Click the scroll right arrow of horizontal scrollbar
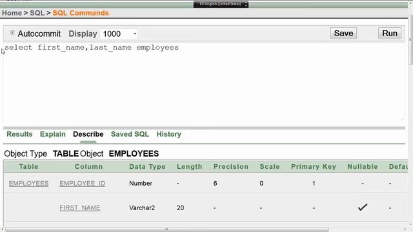 [405, 229]
